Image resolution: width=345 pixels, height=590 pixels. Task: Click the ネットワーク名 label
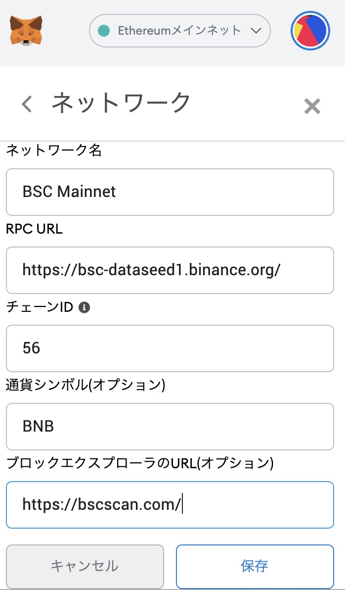tap(54, 150)
